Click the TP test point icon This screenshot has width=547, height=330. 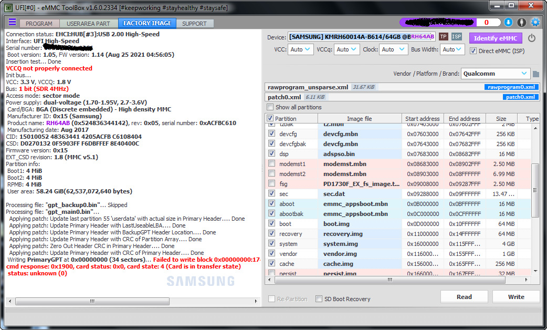[x=444, y=37]
